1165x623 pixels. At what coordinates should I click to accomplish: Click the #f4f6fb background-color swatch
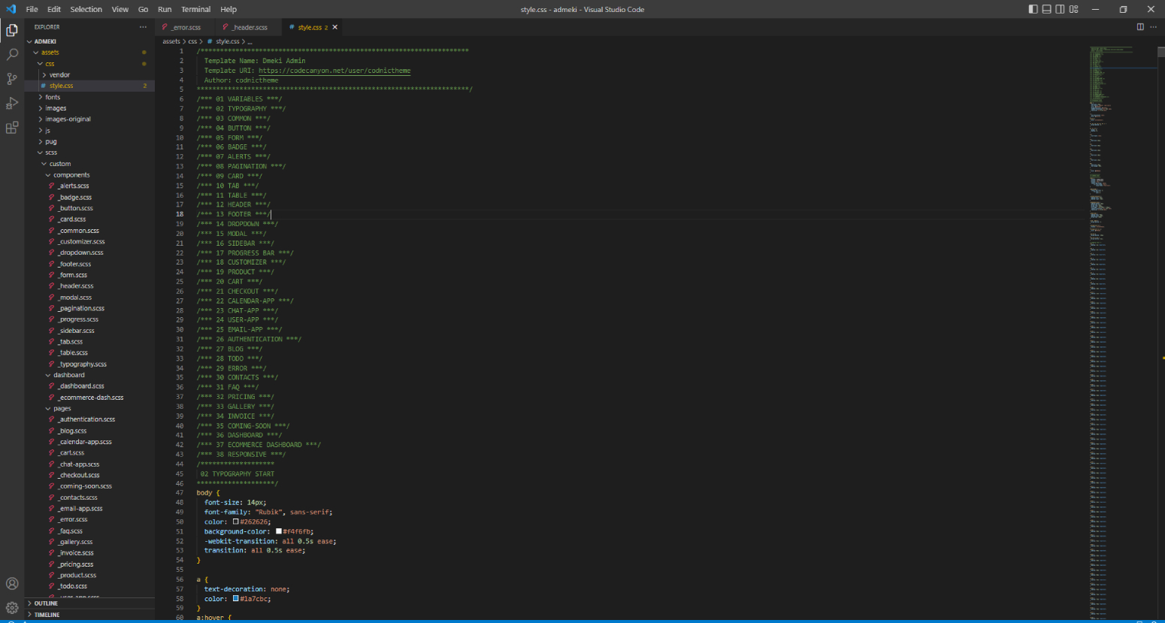coord(279,531)
